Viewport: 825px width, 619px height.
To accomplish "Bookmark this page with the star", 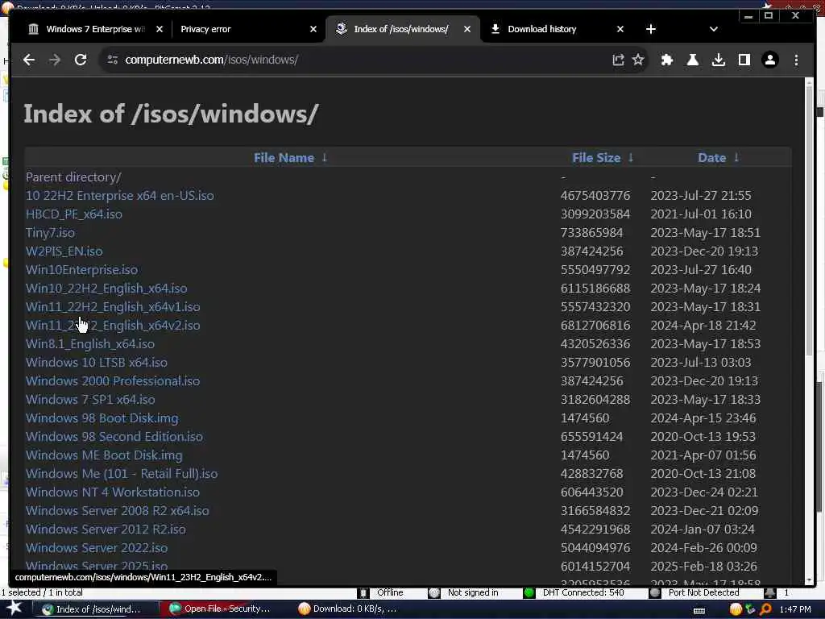I will pyautogui.click(x=638, y=60).
